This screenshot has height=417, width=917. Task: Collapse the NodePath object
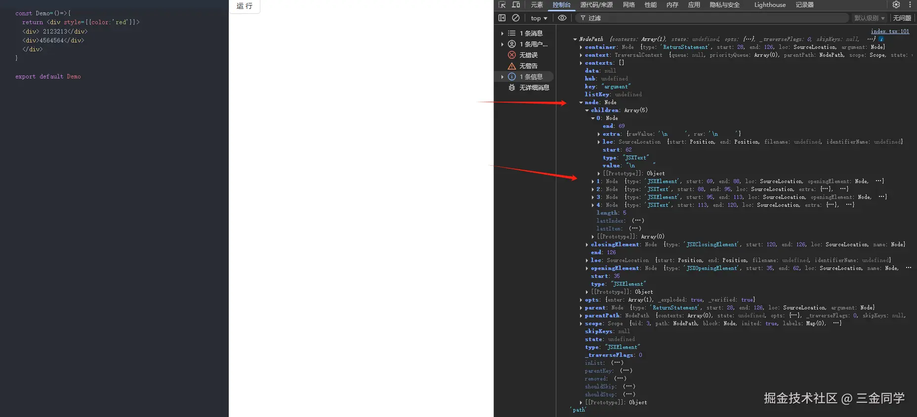[575, 39]
